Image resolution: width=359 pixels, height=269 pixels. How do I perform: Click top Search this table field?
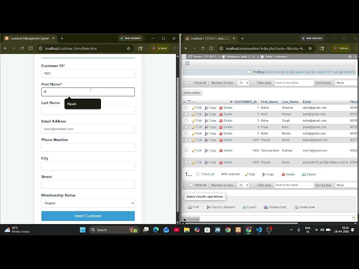point(294,83)
